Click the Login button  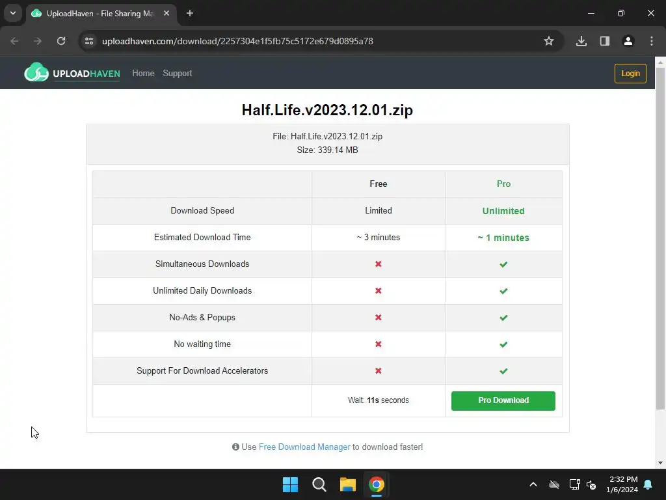pyautogui.click(x=630, y=73)
